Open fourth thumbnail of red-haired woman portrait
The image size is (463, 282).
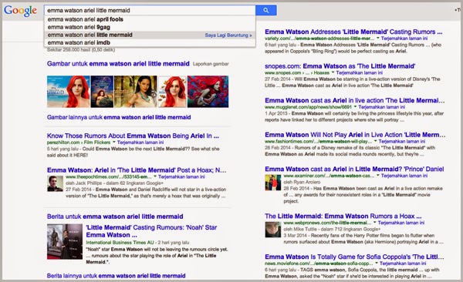172,92
